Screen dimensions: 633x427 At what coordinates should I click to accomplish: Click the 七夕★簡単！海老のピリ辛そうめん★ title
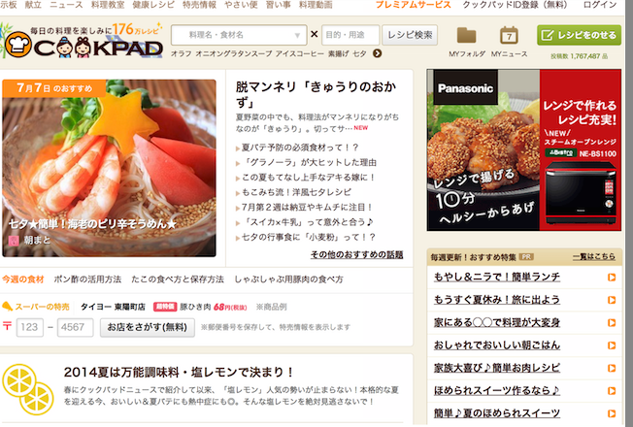coord(93,224)
